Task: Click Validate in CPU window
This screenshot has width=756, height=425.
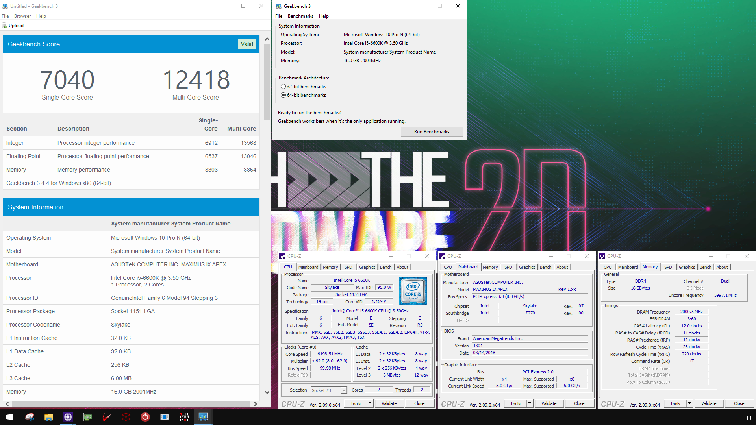Action: click(x=389, y=403)
